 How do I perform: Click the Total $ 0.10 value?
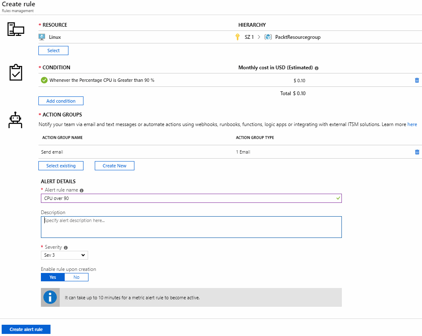click(293, 93)
